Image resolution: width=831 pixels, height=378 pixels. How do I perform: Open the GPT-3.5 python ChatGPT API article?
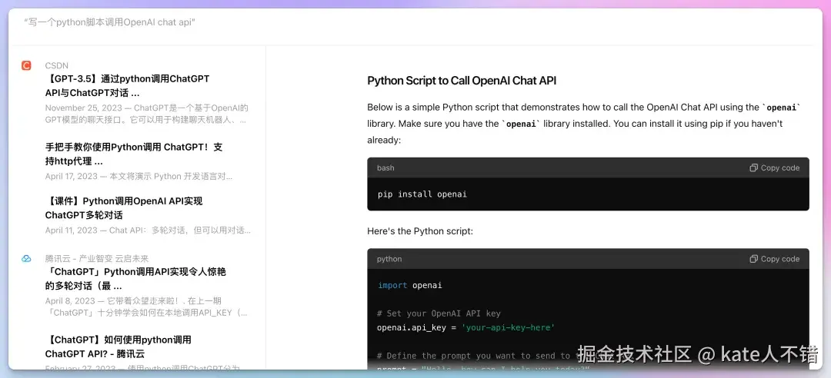pyautogui.click(x=127, y=86)
